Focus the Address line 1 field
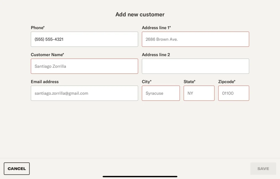This screenshot has height=179, width=280. [195, 39]
